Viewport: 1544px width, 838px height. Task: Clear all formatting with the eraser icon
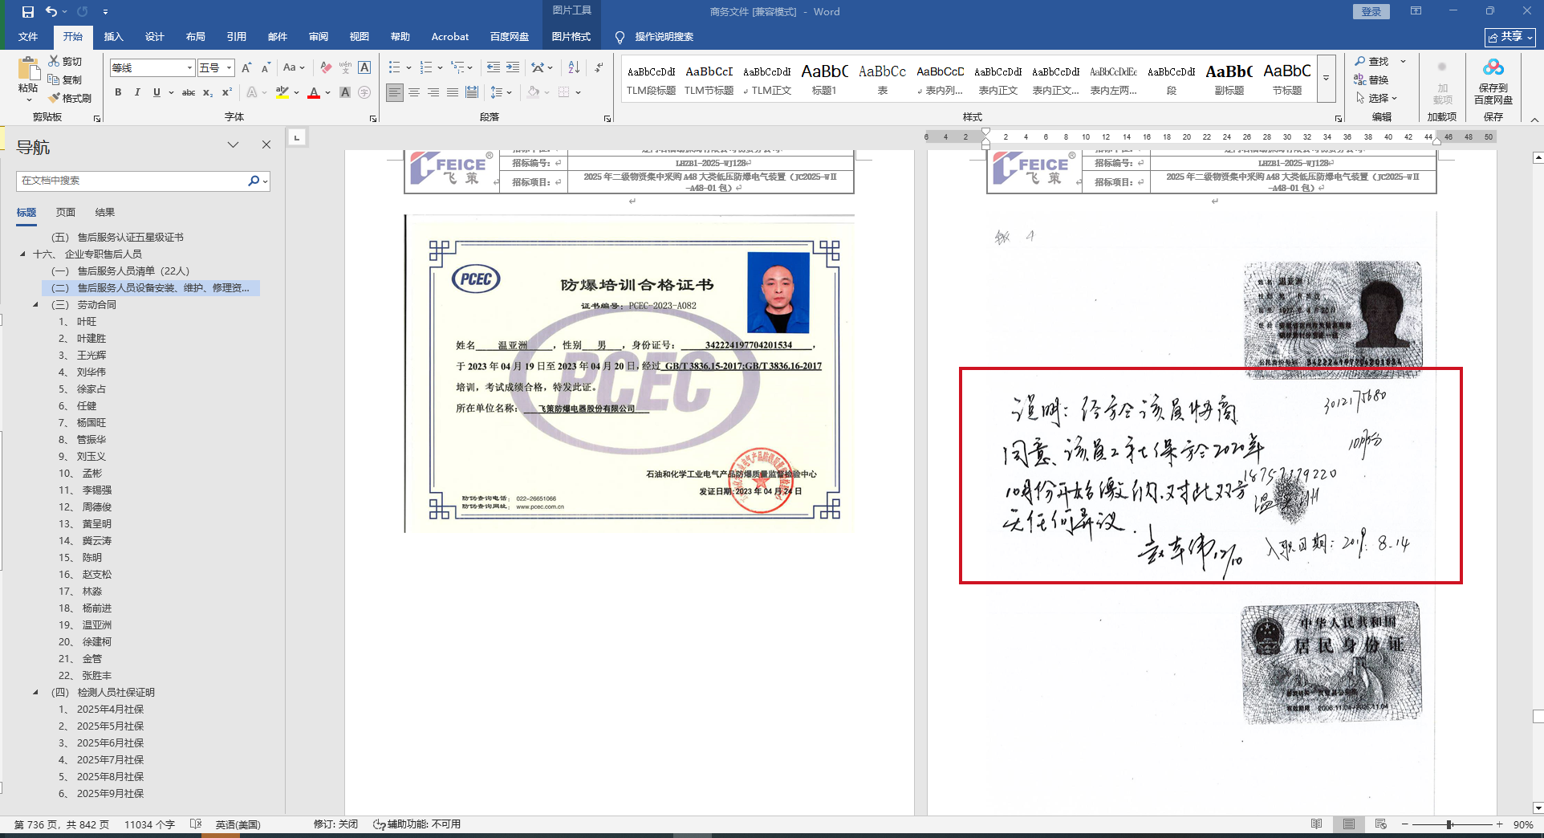tap(326, 68)
